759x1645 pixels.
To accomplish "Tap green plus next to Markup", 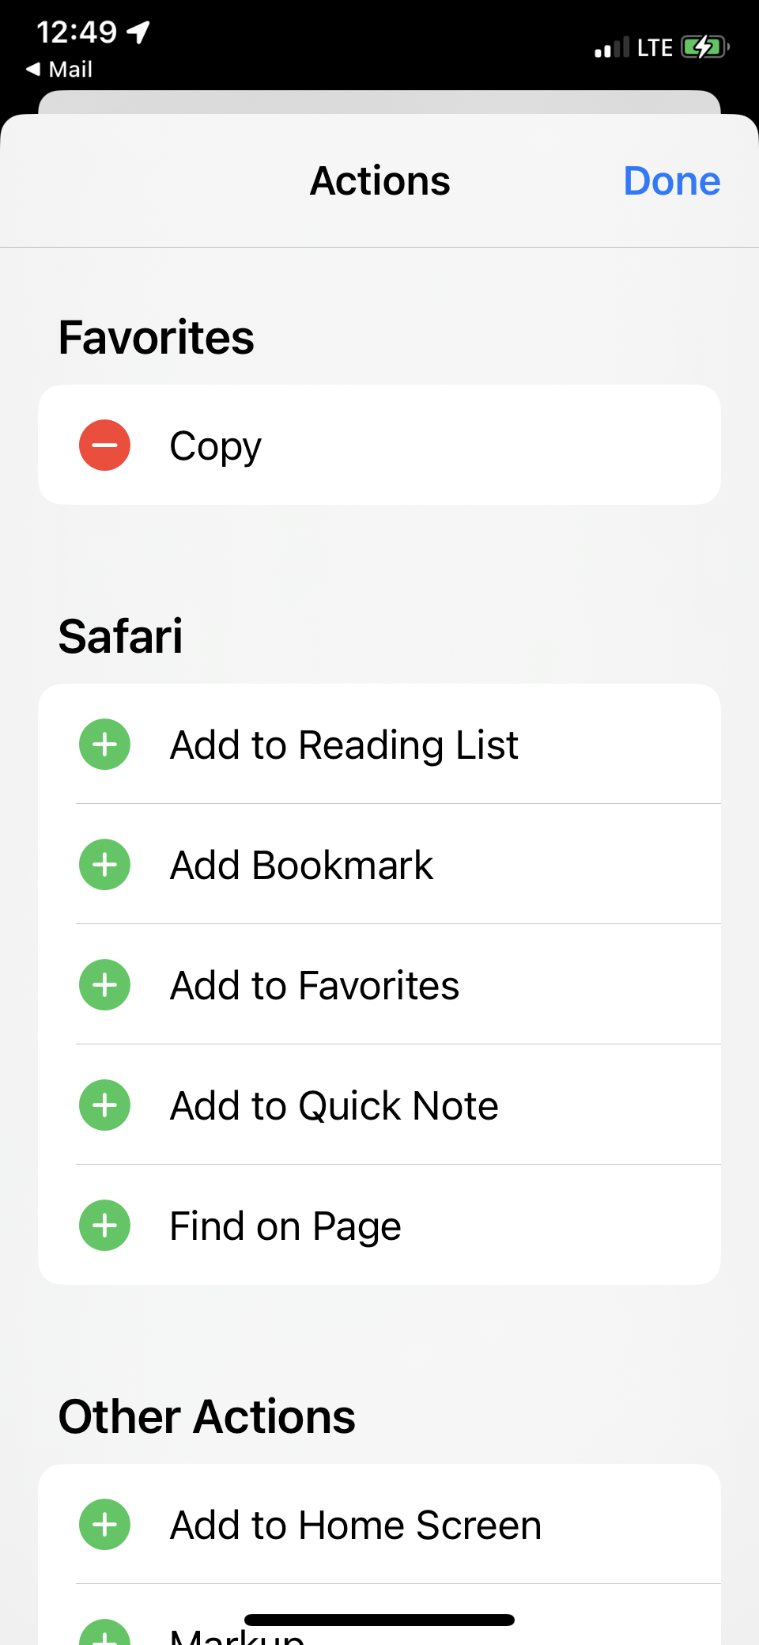I will click(x=104, y=1635).
